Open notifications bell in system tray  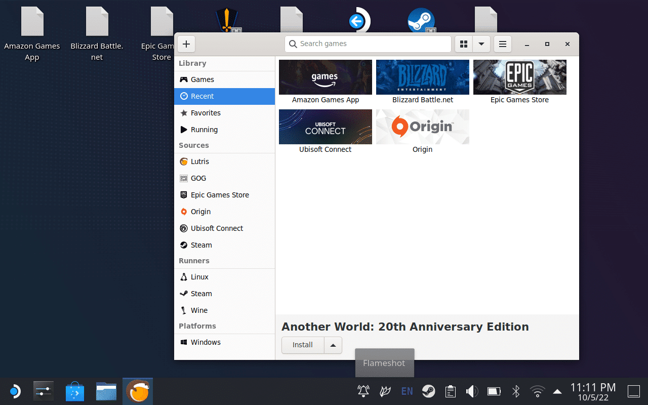363,391
